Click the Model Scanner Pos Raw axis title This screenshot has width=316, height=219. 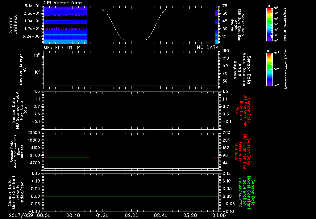pos(17,152)
